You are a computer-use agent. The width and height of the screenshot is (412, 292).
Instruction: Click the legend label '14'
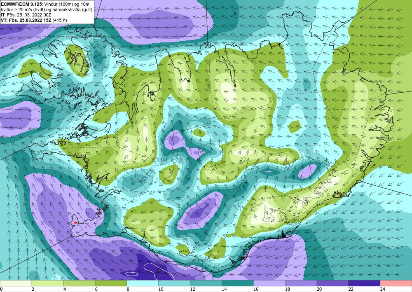point(224,289)
